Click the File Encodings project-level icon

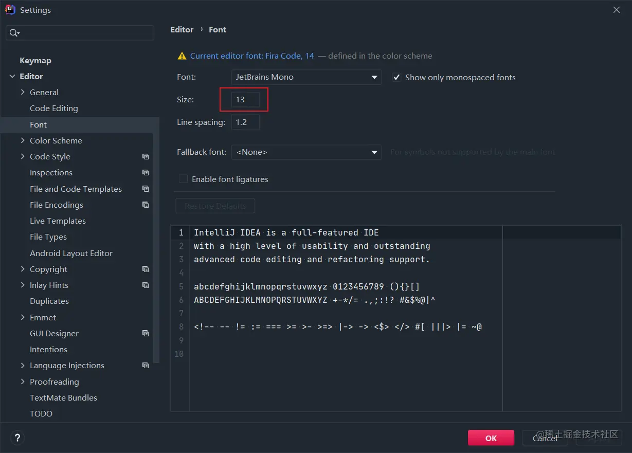pyautogui.click(x=146, y=205)
